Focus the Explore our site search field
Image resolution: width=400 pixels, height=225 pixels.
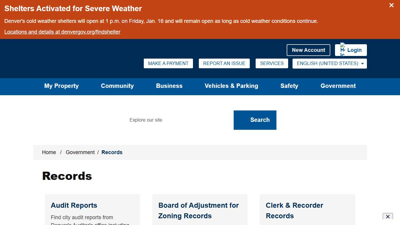pos(179,120)
